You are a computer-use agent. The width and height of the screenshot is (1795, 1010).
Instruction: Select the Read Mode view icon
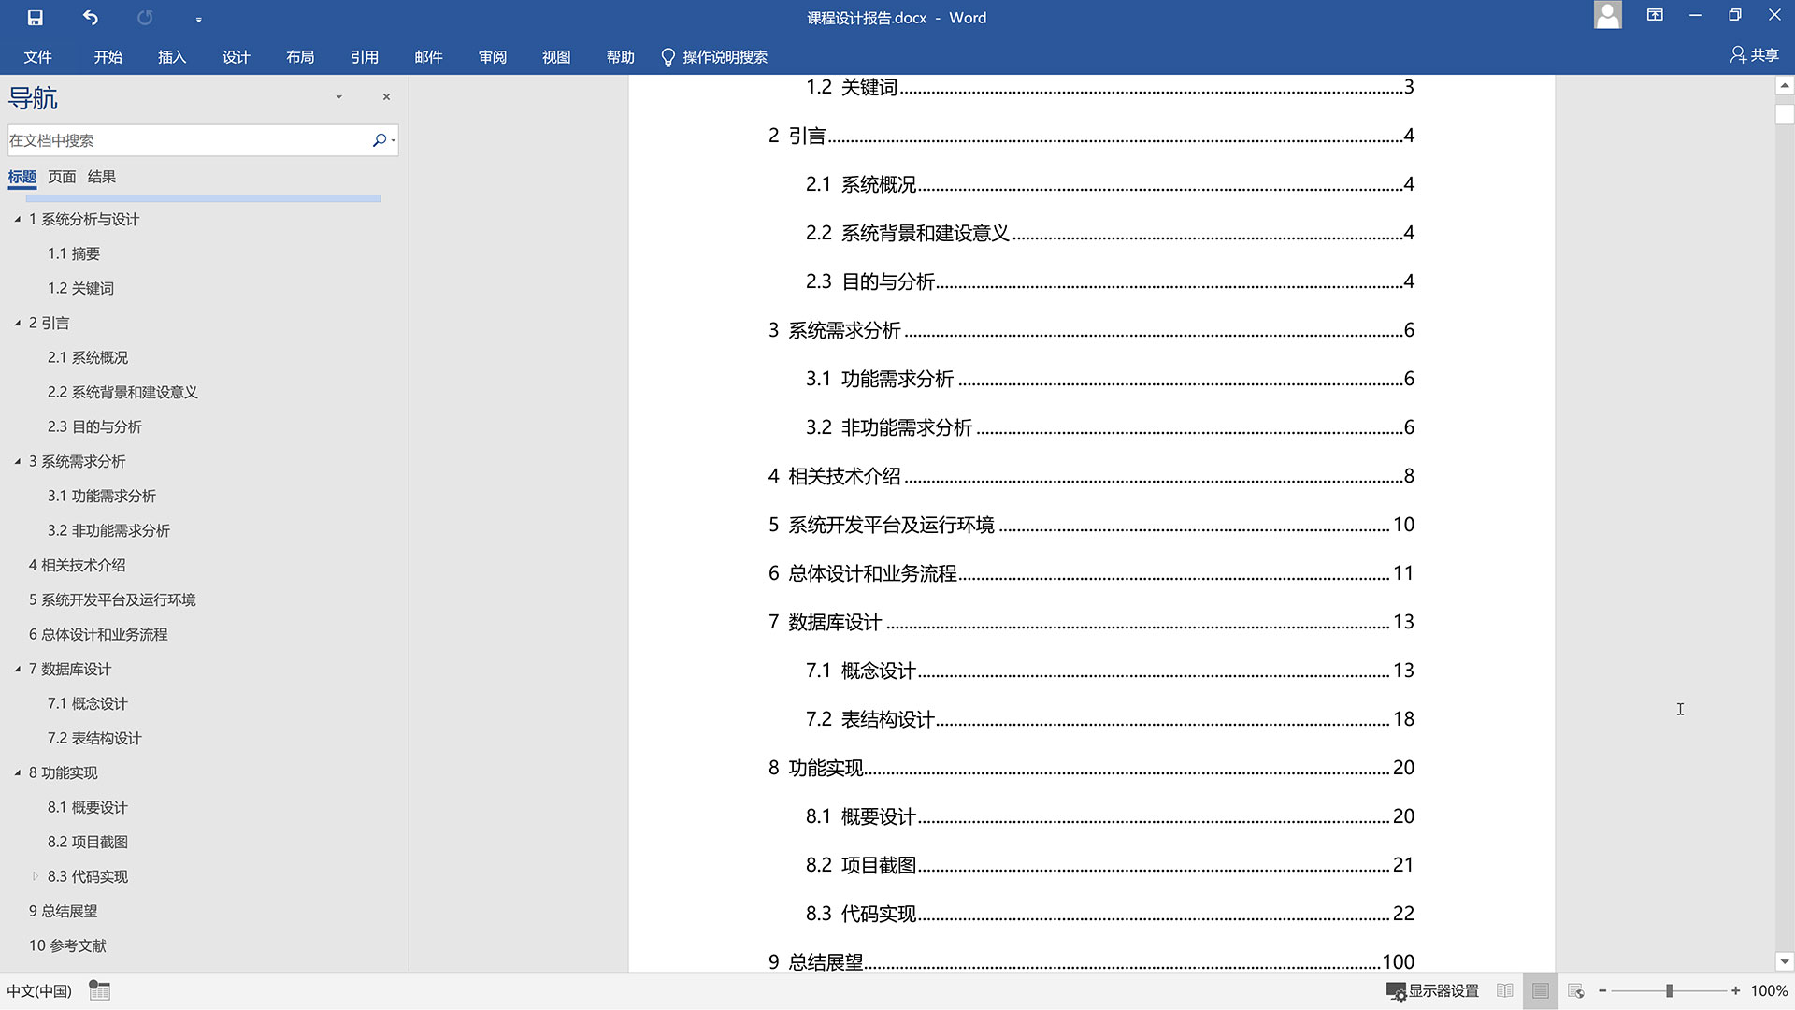point(1505,990)
